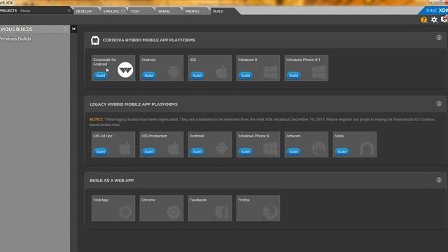The width and height of the screenshot is (448, 252).
Task: Click Apple logo on iOS Ad Hoc tile
Action: click(x=125, y=148)
